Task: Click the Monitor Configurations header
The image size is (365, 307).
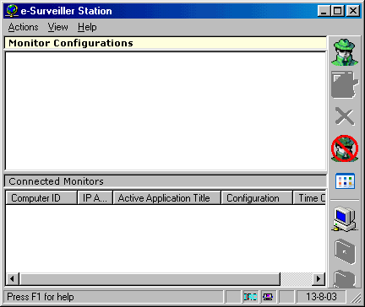Action: 166,43
